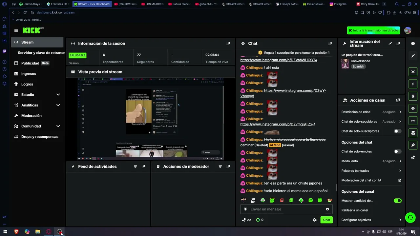Screen dimensions: 420x236
Task: Click the stream preview video thumbnail
Action: pos(151,119)
